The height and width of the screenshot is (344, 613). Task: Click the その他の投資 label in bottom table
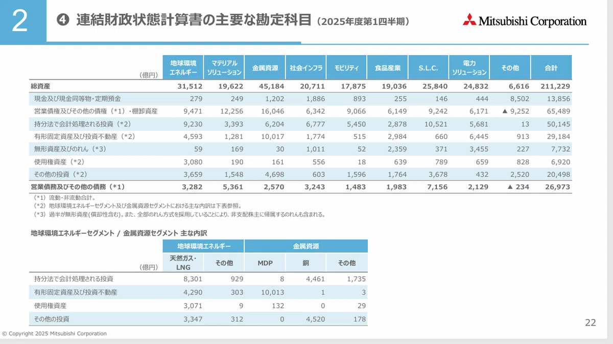coord(52,319)
